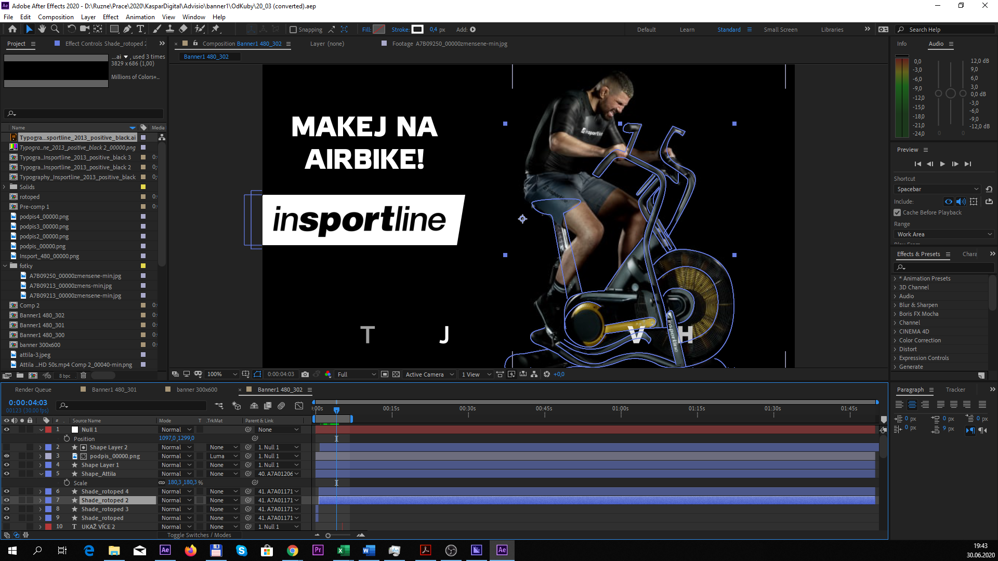Image resolution: width=998 pixels, height=561 pixels.
Task: Expand Shade_rotoped 4 layer properties
Action: pos(40,491)
